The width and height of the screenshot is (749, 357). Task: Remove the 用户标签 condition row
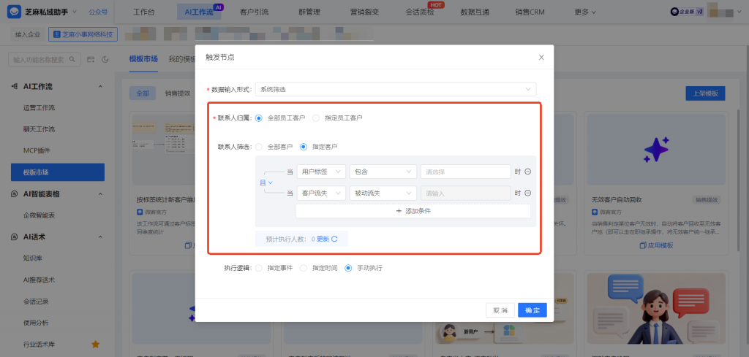tap(528, 172)
